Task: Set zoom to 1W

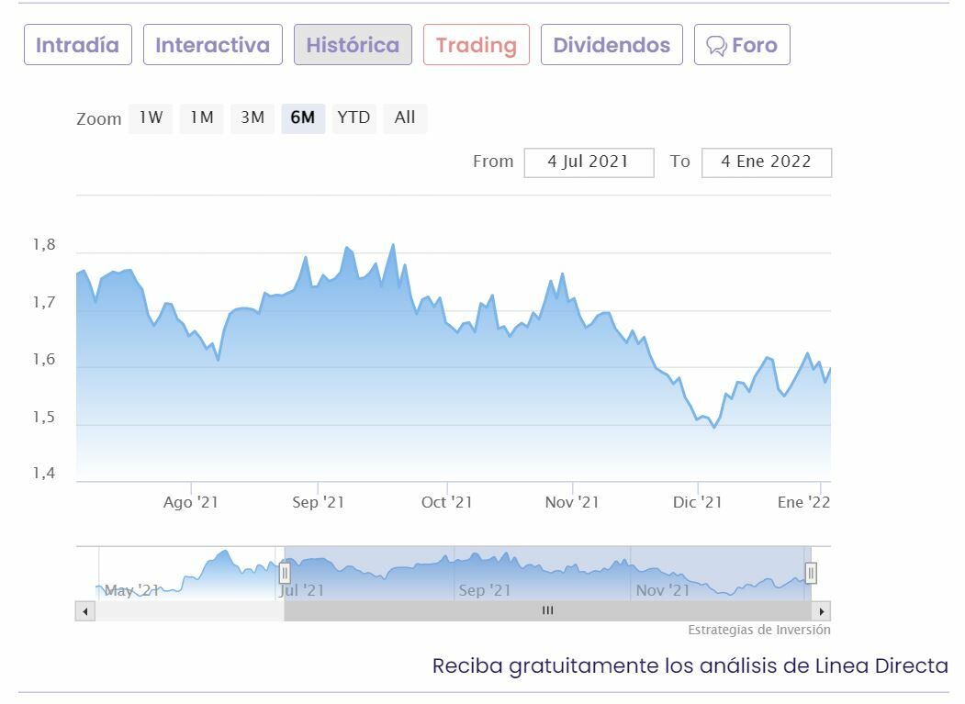Action: (151, 117)
